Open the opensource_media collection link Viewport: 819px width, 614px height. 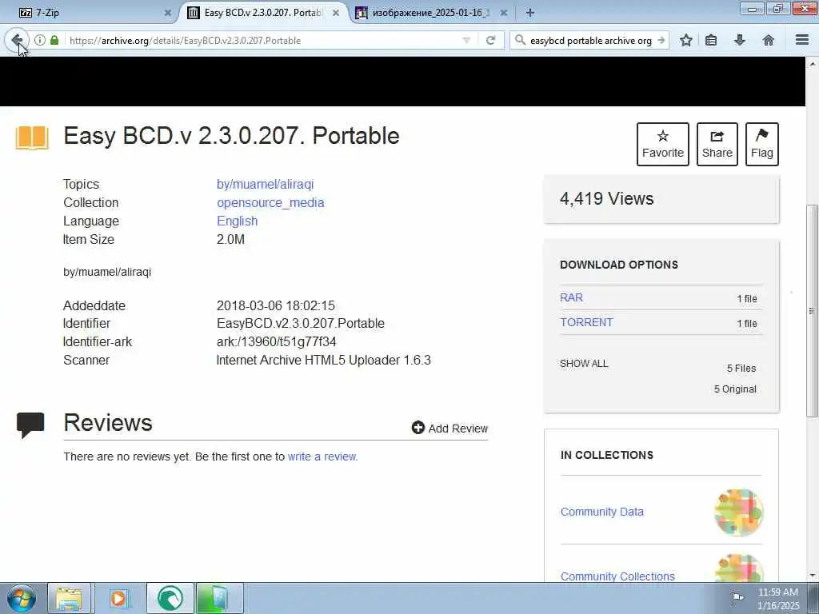point(270,202)
